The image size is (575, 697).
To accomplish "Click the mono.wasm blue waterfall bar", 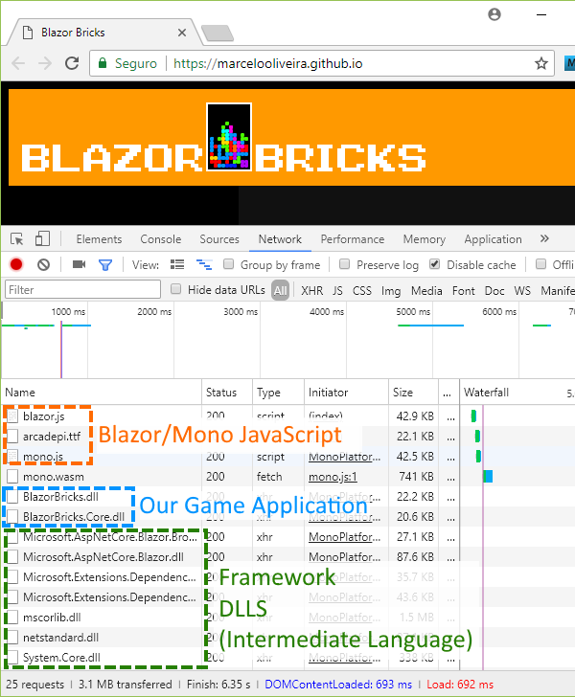I will click(488, 477).
